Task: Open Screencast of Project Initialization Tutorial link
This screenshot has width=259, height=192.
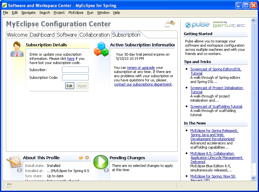Action: pyautogui.click(x=217, y=90)
